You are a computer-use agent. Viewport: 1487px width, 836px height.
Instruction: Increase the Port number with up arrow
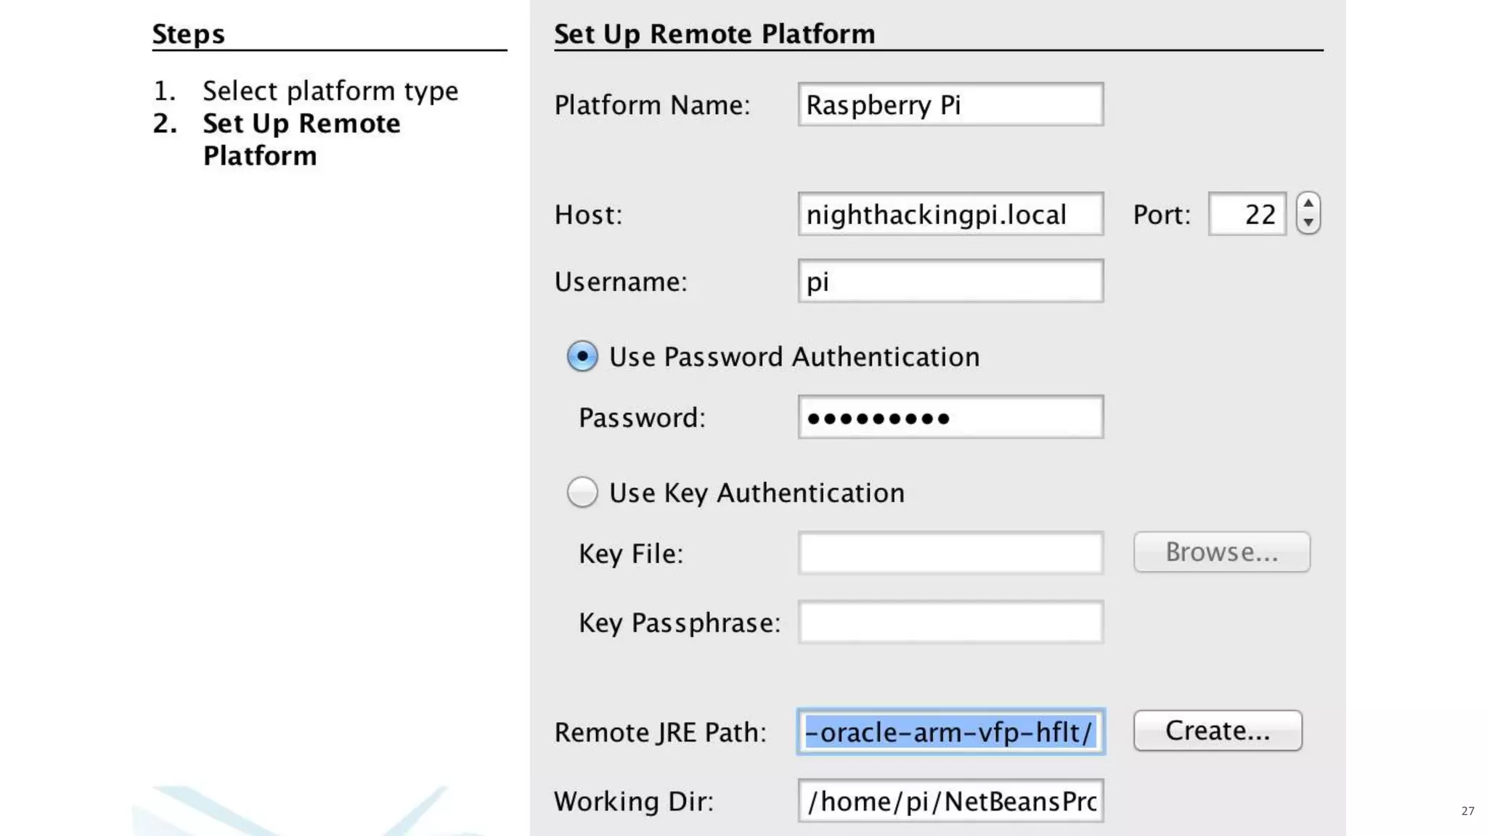pos(1308,203)
